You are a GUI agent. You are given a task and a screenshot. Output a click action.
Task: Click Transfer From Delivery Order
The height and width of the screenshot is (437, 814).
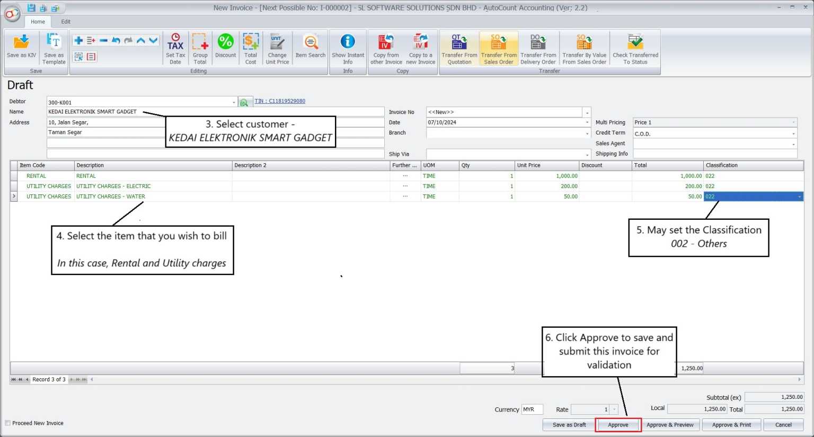[x=538, y=48]
